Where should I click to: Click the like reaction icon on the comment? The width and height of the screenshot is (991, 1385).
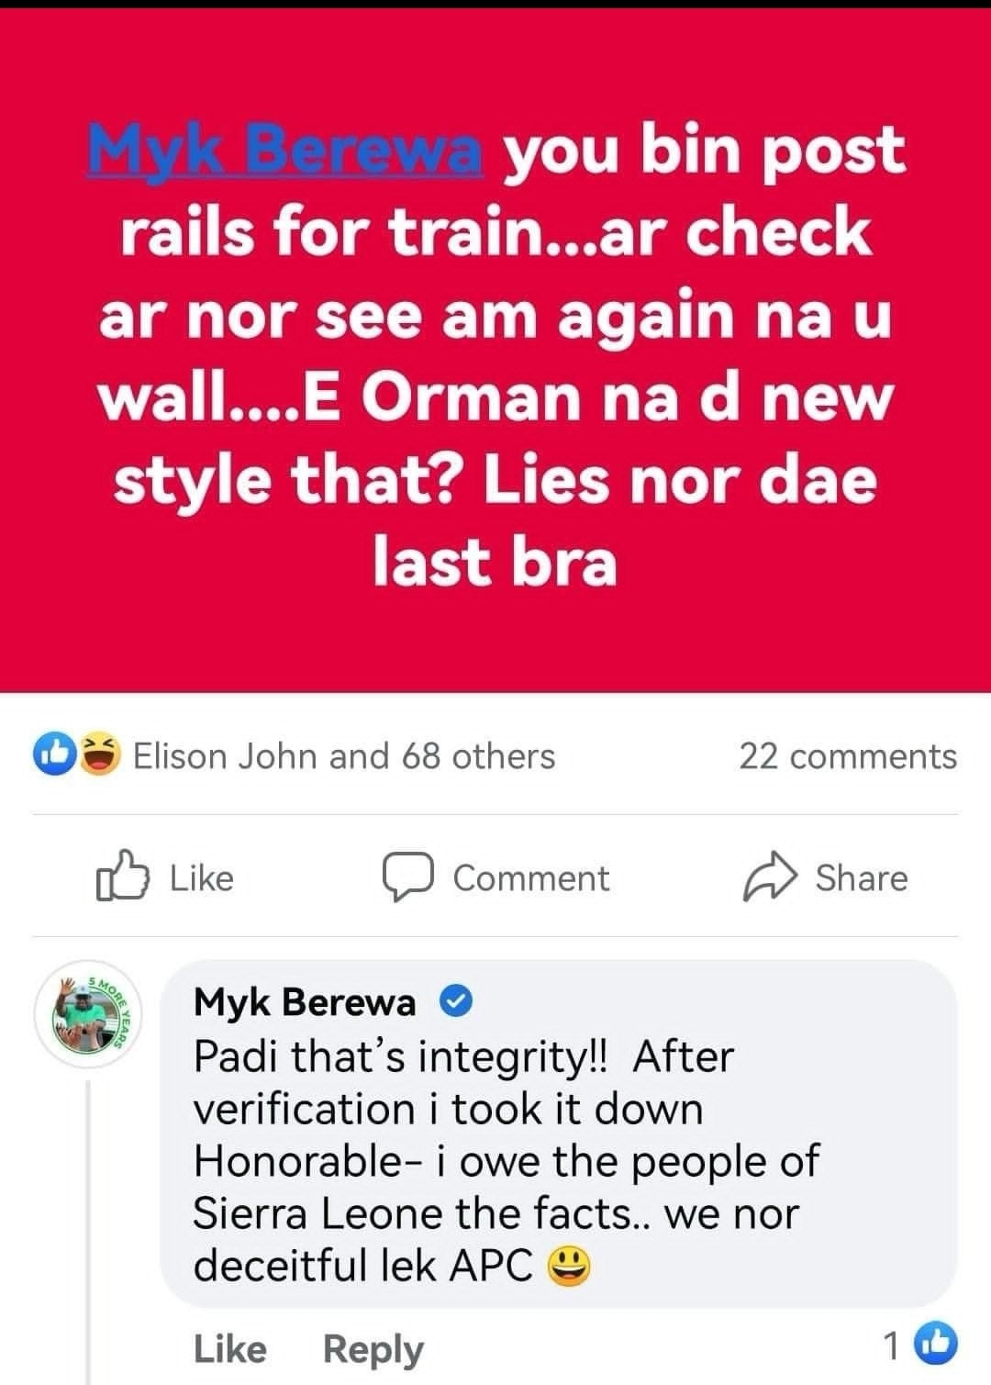pyautogui.click(x=938, y=1345)
